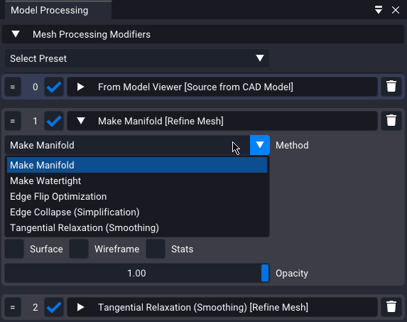Delete the Tangential Relaxation modifier
The width and height of the screenshot is (407, 322).
(x=391, y=307)
